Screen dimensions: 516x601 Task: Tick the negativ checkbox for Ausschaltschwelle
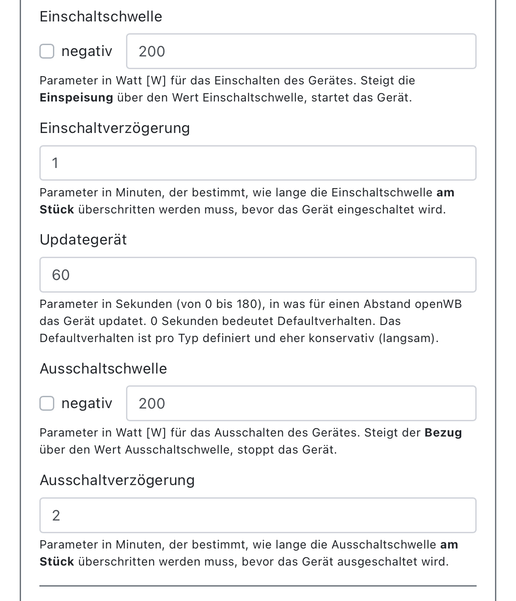click(47, 403)
